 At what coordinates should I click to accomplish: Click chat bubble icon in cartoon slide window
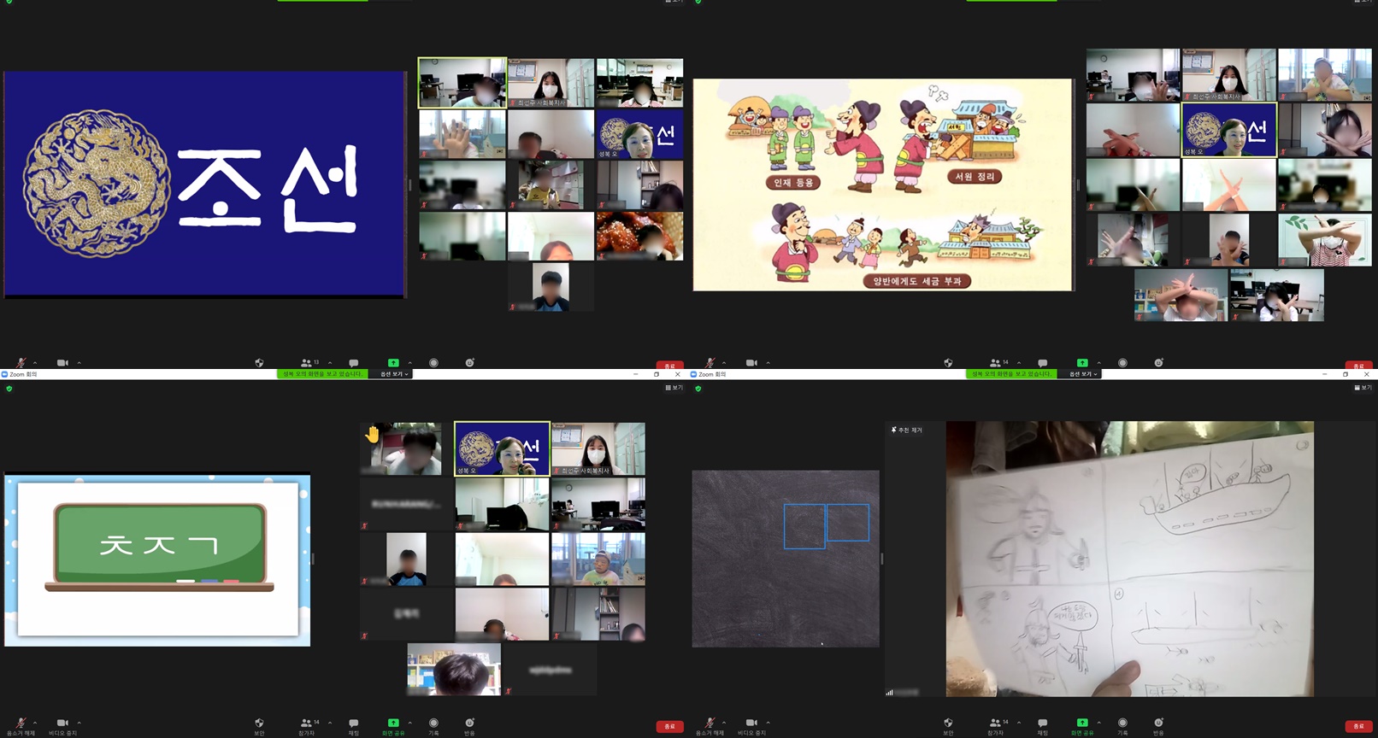click(x=1042, y=363)
